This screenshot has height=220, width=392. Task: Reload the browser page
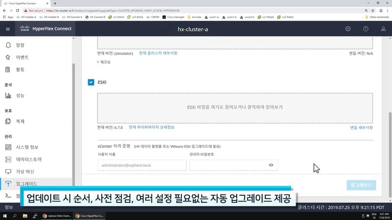coord(18,11)
